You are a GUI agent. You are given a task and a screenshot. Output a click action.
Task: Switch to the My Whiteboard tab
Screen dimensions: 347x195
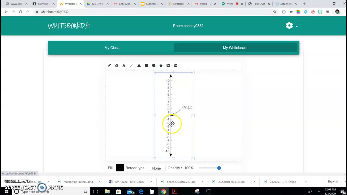(x=235, y=48)
